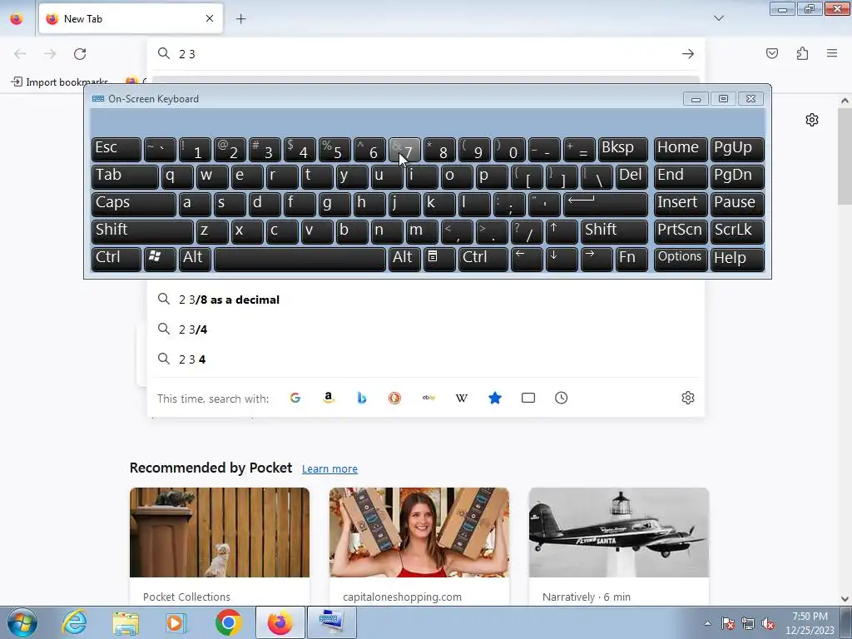Viewport: 852px width, 639px height.
Task: Click the Bksp key on keyboard
Action: 622,149
